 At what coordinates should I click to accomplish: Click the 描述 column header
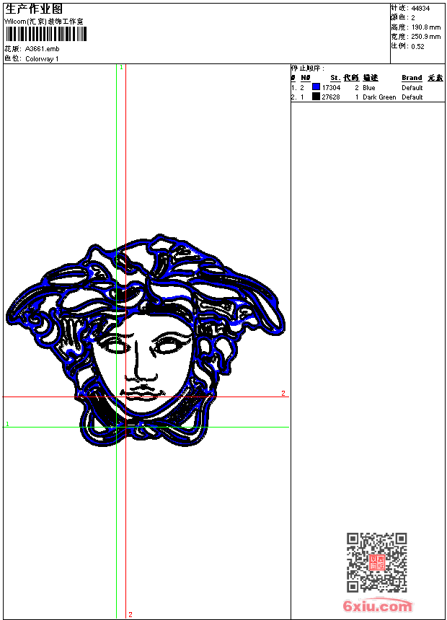point(371,78)
